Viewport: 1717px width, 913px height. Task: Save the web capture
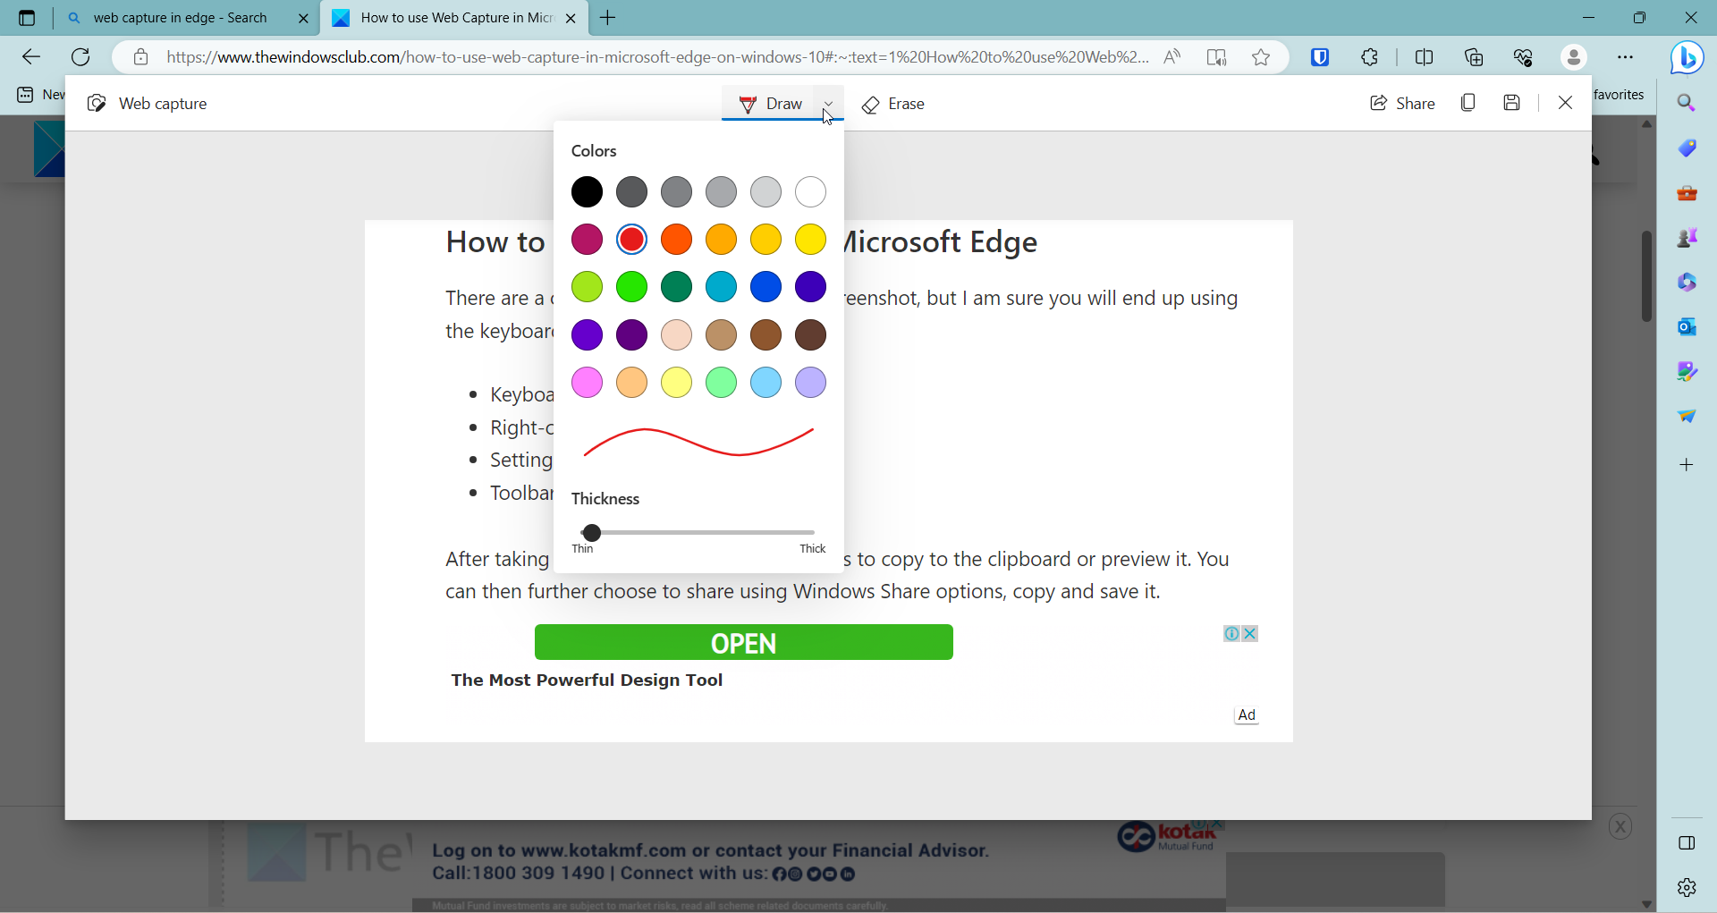[1512, 103]
